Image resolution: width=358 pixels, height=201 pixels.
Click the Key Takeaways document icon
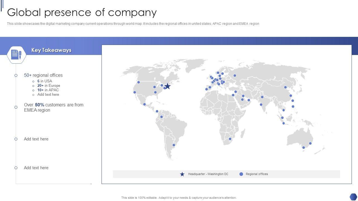coord(16,54)
